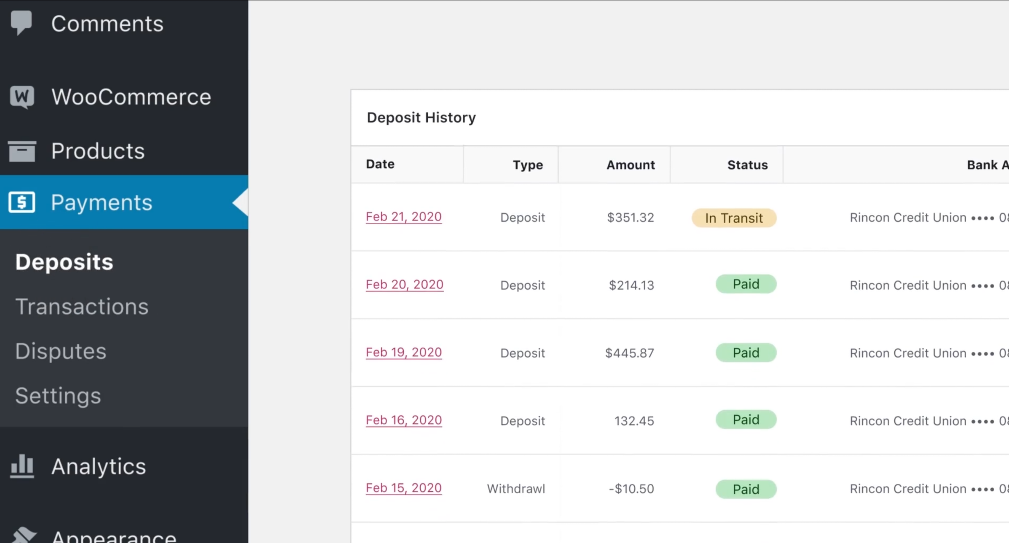Image resolution: width=1009 pixels, height=543 pixels.
Task: Click the Appearance paintbrush icon
Action: point(23,535)
